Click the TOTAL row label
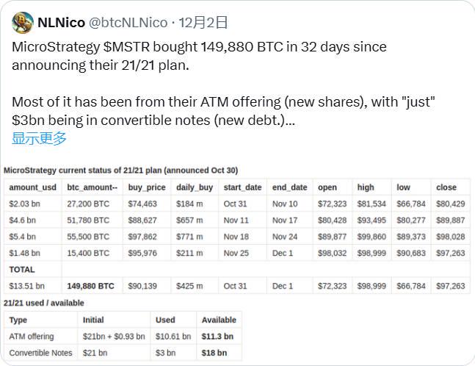475x366 pixels. [22, 270]
